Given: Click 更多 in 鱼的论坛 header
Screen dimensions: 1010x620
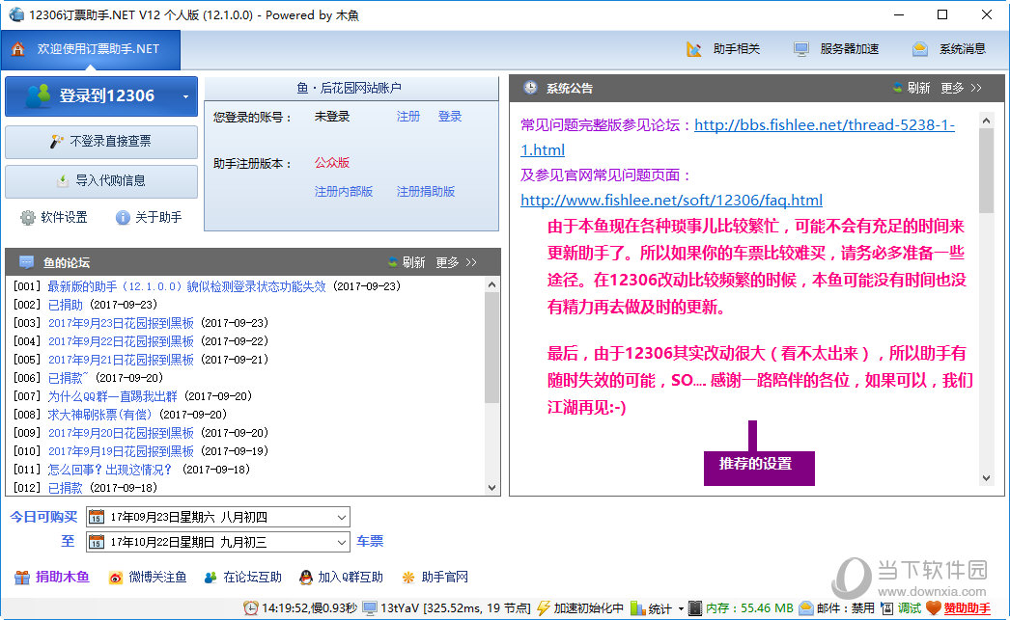Looking at the screenshot, I should coord(456,262).
